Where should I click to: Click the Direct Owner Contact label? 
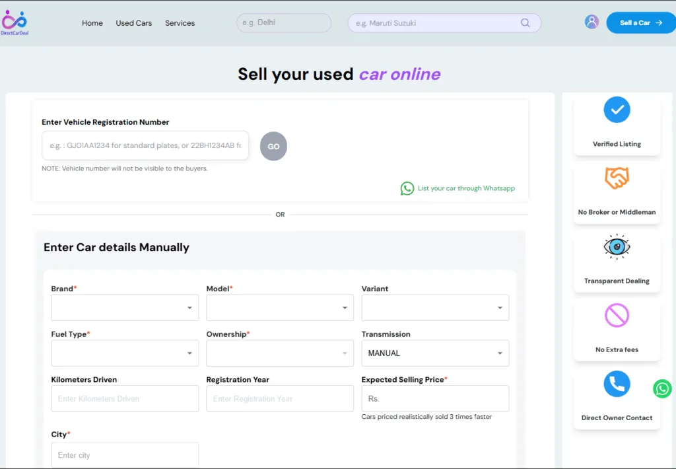click(617, 417)
